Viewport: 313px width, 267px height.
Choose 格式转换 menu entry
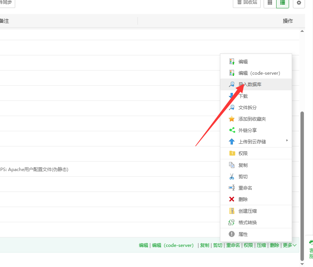click(x=256, y=222)
